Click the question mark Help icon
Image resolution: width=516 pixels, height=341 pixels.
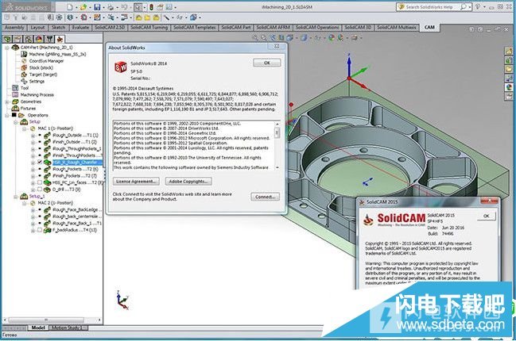478,6
